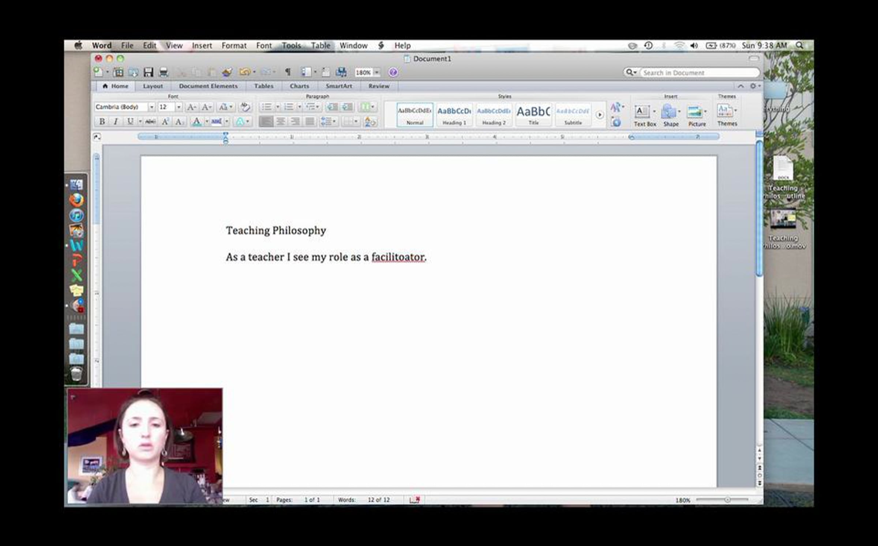Click the Save floppy disk icon
Viewport: 878px width, 546px height.
pos(148,72)
